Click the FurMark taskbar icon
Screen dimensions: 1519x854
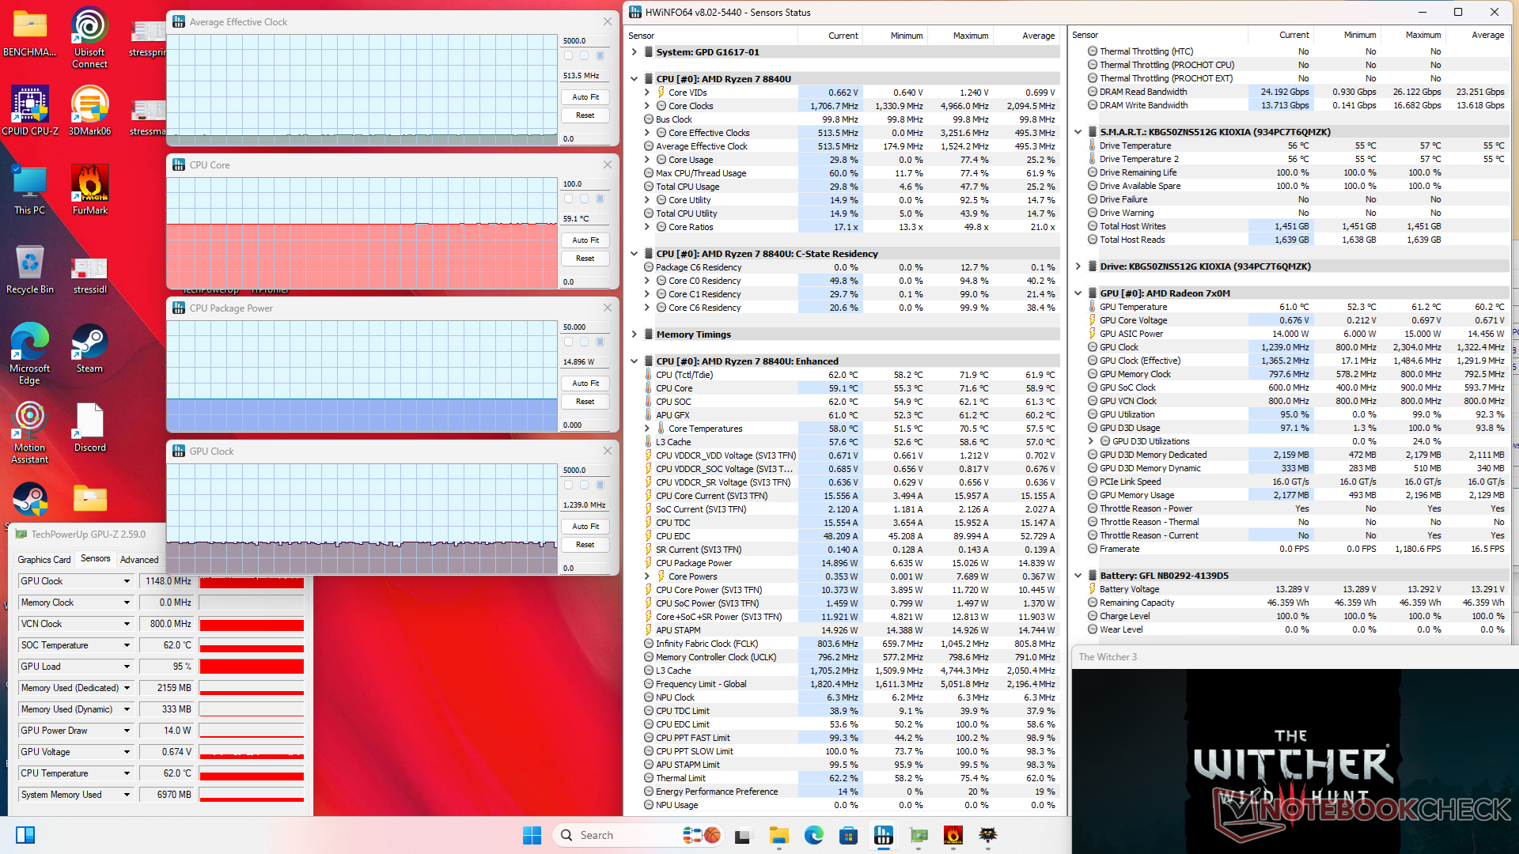coord(953,835)
